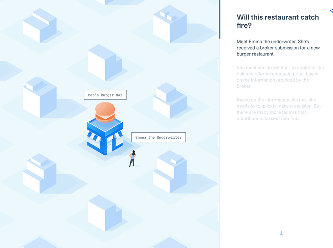
Task: Click the white building right of Emma's label
Action: (170, 100)
